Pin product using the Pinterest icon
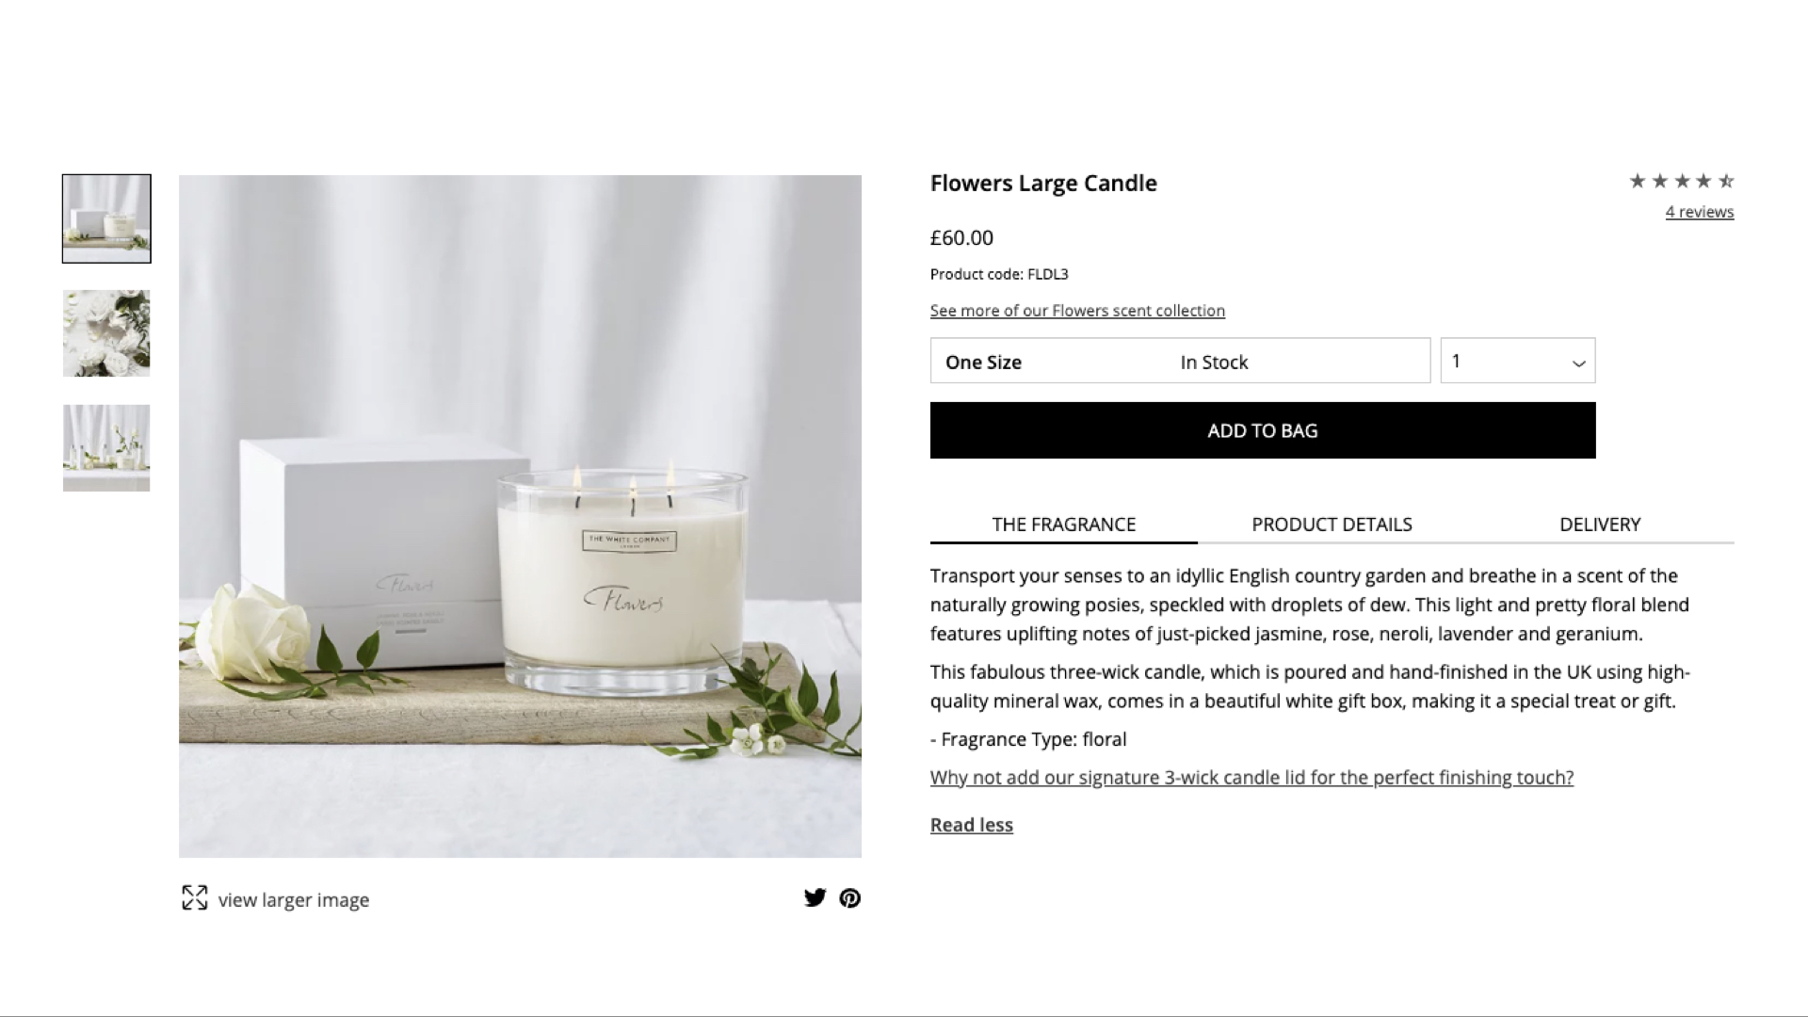The height and width of the screenshot is (1017, 1808). point(849,897)
